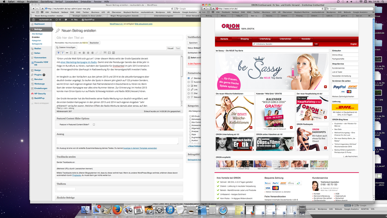Open Finder from the Dock
The image size is (387, 218).
coord(85,210)
